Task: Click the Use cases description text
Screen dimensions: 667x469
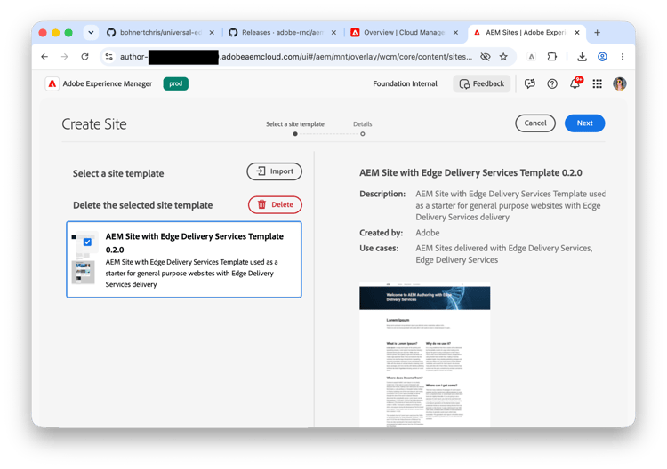Action: coord(503,254)
